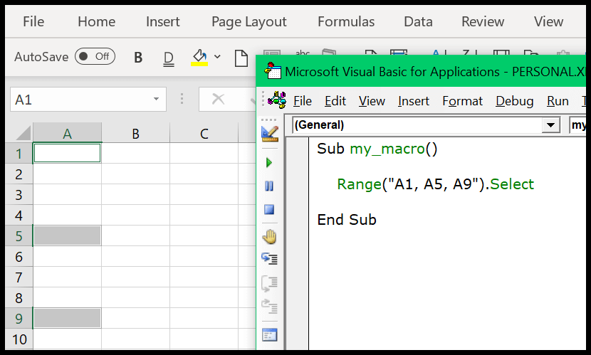Image resolution: width=591 pixels, height=355 pixels.
Task: Create new blank workbook icon
Action: click(x=241, y=58)
